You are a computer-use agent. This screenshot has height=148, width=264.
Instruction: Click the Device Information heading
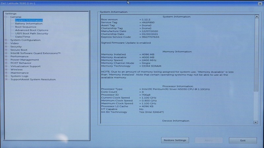[x=176, y=121]
